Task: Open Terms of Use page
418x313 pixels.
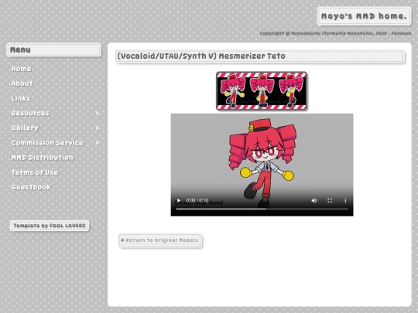Action: pos(35,172)
